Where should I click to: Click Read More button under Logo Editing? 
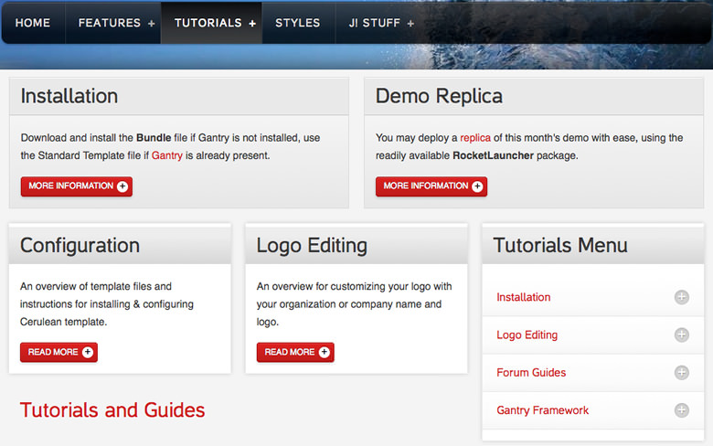[x=295, y=352]
